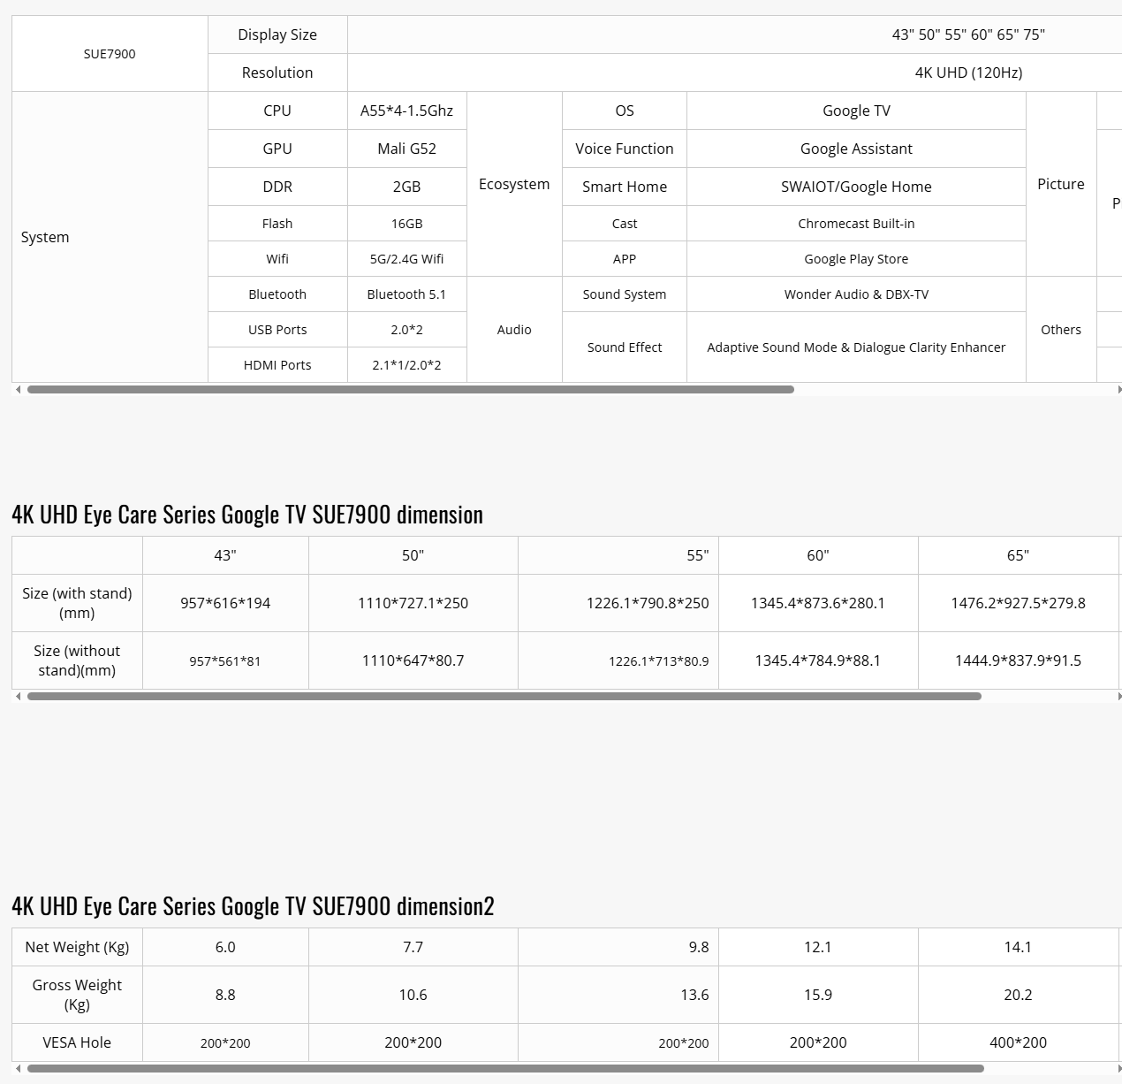Click right scroll arrow under the dimension table

(1118, 697)
